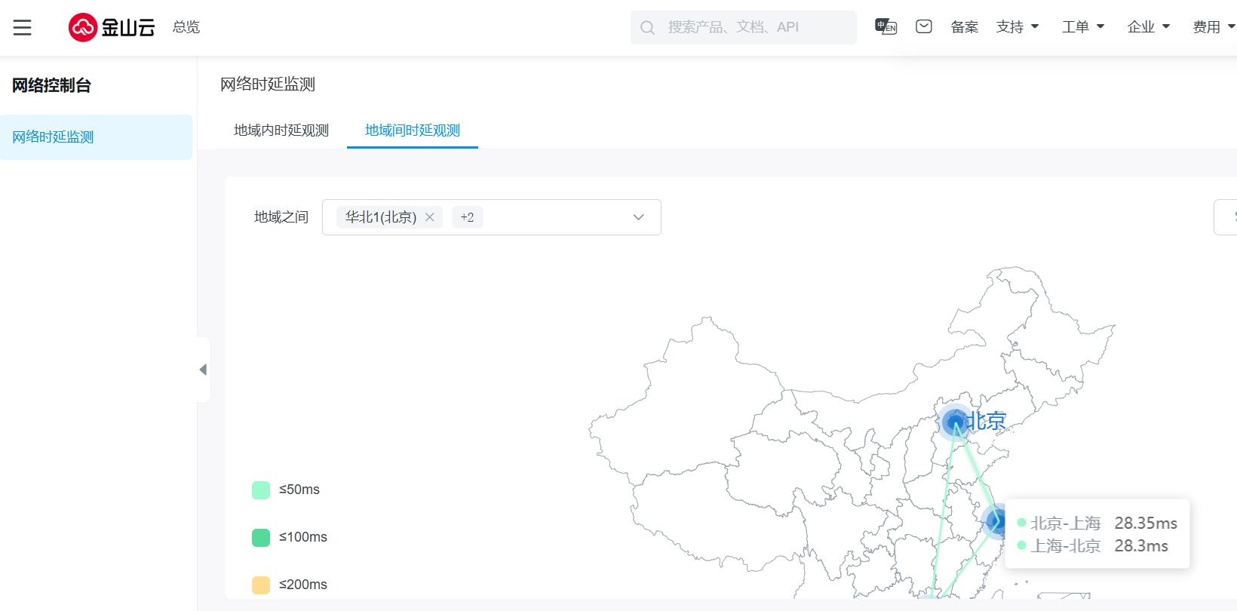This screenshot has height=611, width=1237.
Task: Select the 地域间时延观测 tab
Action: coord(413,130)
